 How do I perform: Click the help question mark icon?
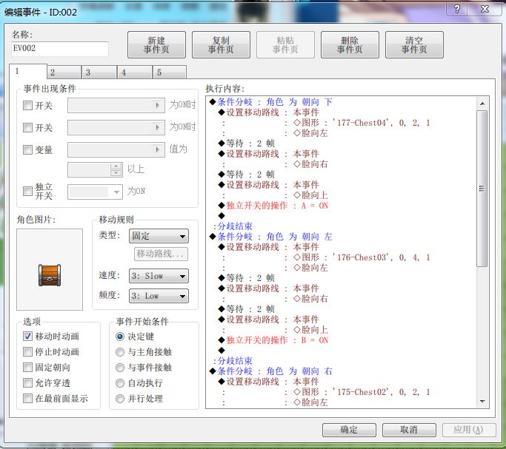(x=456, y=9)
